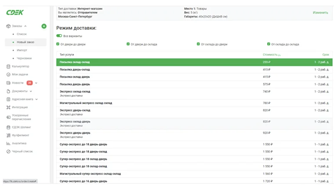Open the Новый заказ submenu item
The height and width of the screenshot is (188, 334).
pos(25,42)
